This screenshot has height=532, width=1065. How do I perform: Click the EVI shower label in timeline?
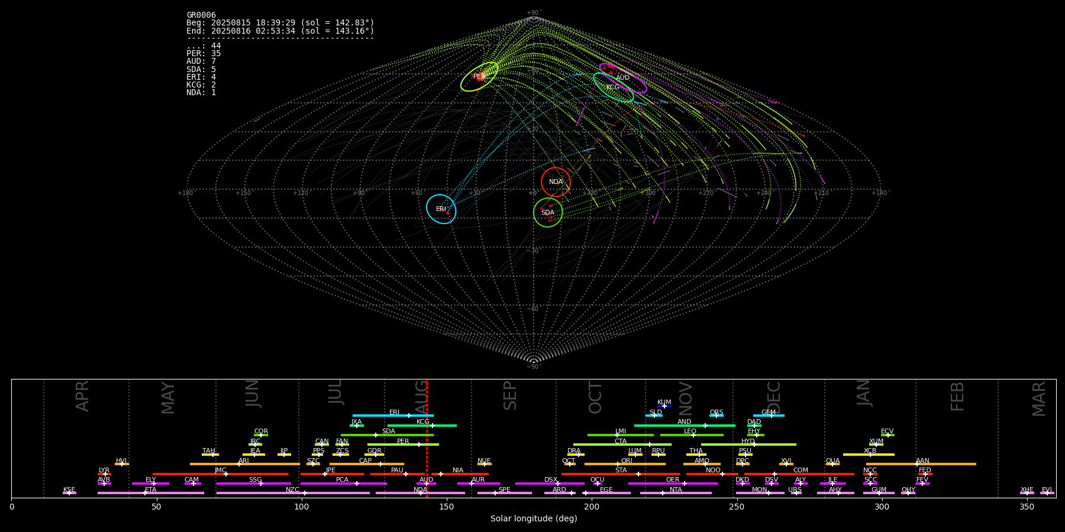(x=1047, y=490)
